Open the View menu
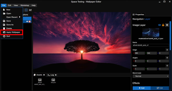The height and width of the screenshot is (91, 172). click(16, 5)
